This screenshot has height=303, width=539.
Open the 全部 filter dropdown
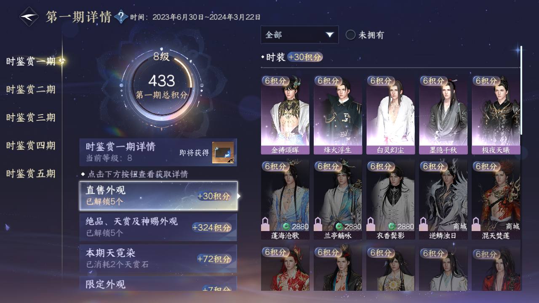299,35
